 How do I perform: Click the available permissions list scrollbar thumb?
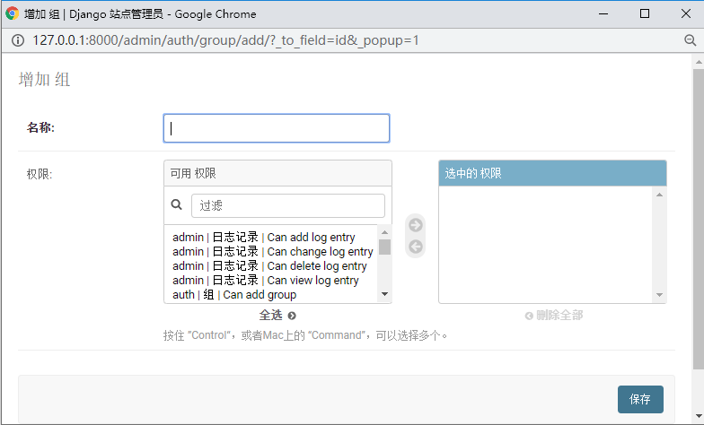pyautogui.click(x=384, y=247)
